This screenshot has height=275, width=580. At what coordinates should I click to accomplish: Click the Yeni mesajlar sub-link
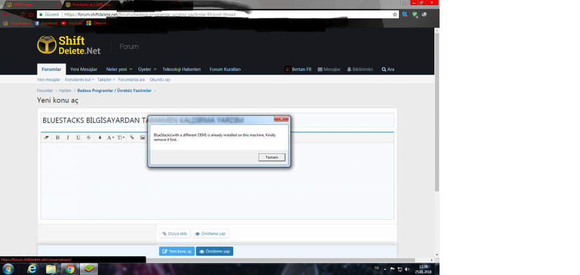coord(48,79)
